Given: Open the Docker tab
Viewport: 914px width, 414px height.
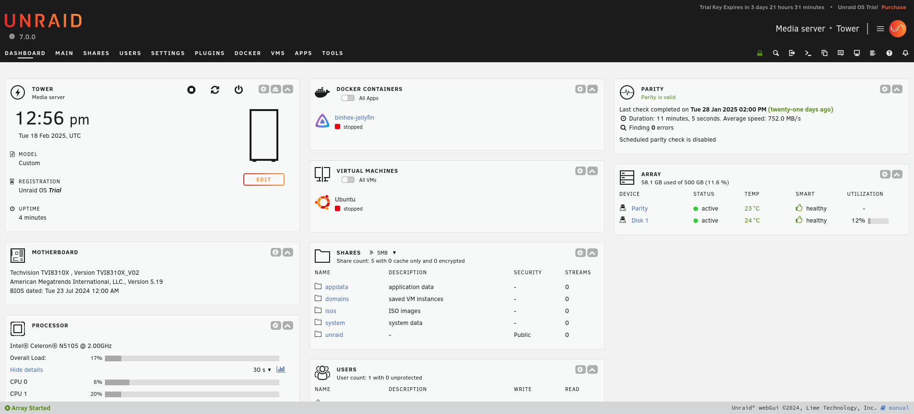Looking at the screenshot, I should coord(248,53).
